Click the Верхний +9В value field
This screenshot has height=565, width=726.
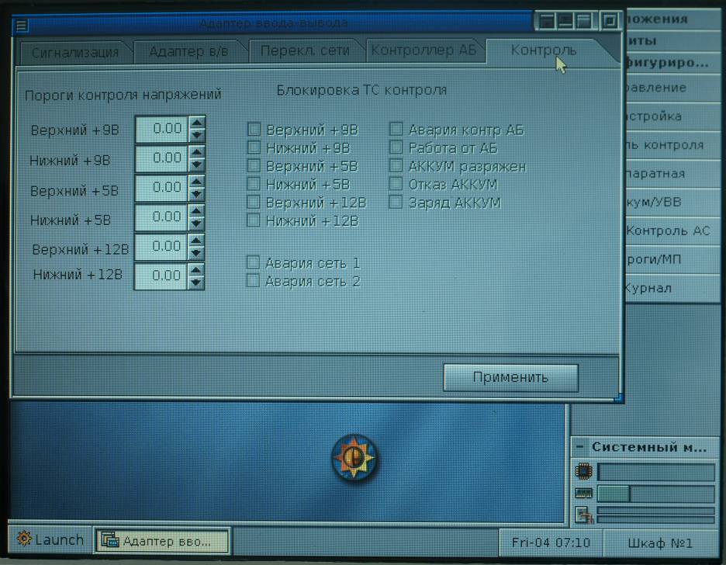(162, 129)
